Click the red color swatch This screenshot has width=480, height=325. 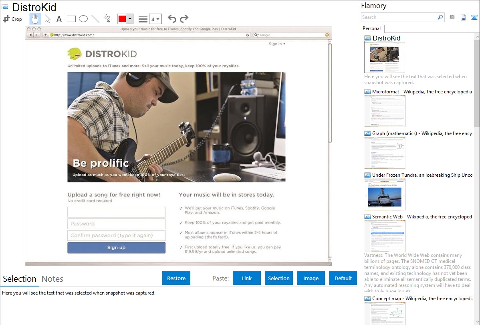122,19
